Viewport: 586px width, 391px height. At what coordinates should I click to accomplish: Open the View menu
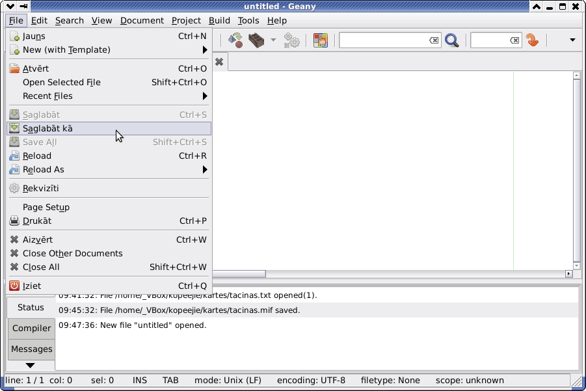(x=101, y=21)
